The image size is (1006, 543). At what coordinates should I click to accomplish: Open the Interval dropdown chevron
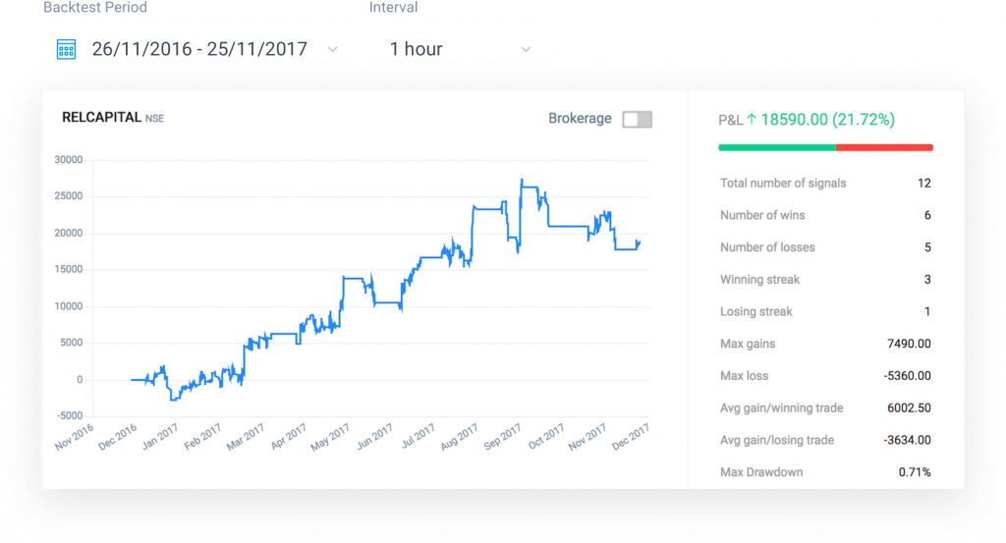526,49
